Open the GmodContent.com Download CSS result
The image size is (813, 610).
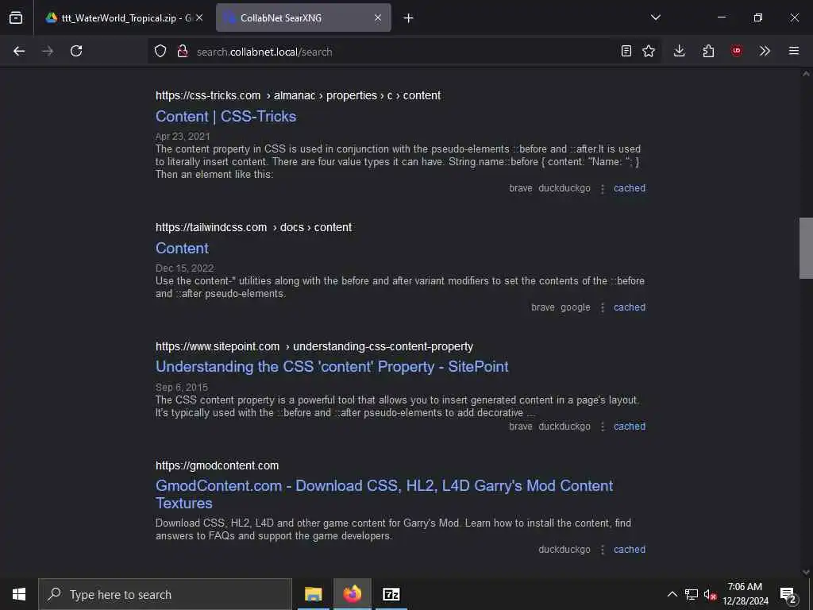pos(384,494)
